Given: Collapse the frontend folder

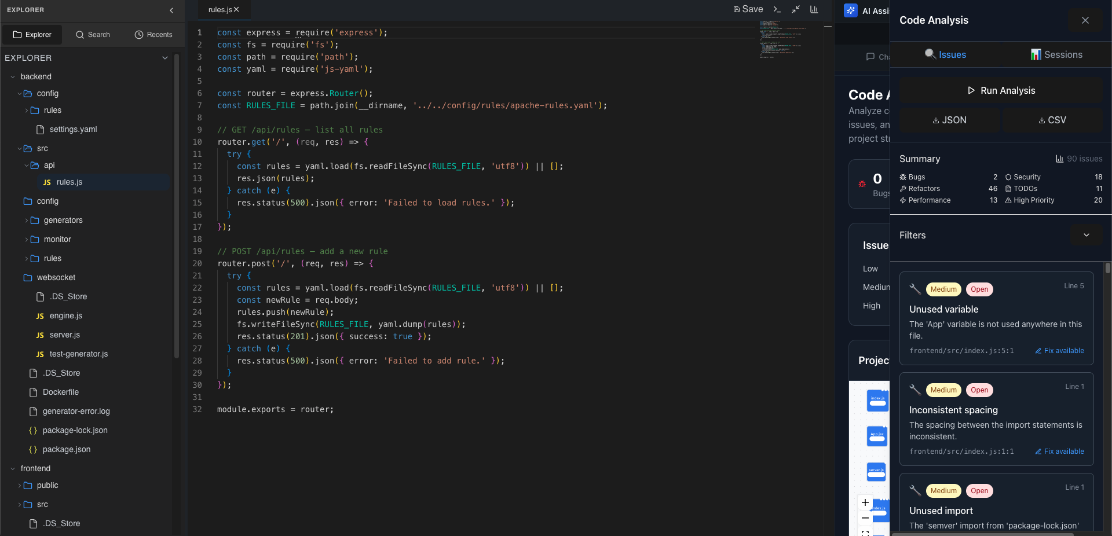Looking at the screenshot, I should click(x=13, y=469).
